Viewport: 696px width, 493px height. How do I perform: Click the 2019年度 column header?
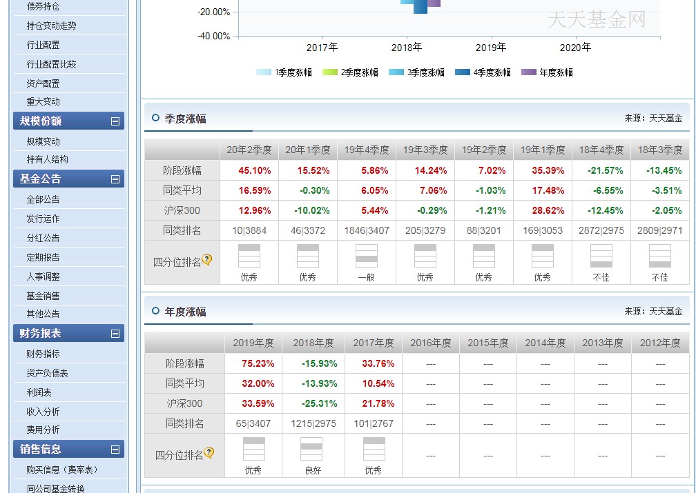[x=253, y=343]
